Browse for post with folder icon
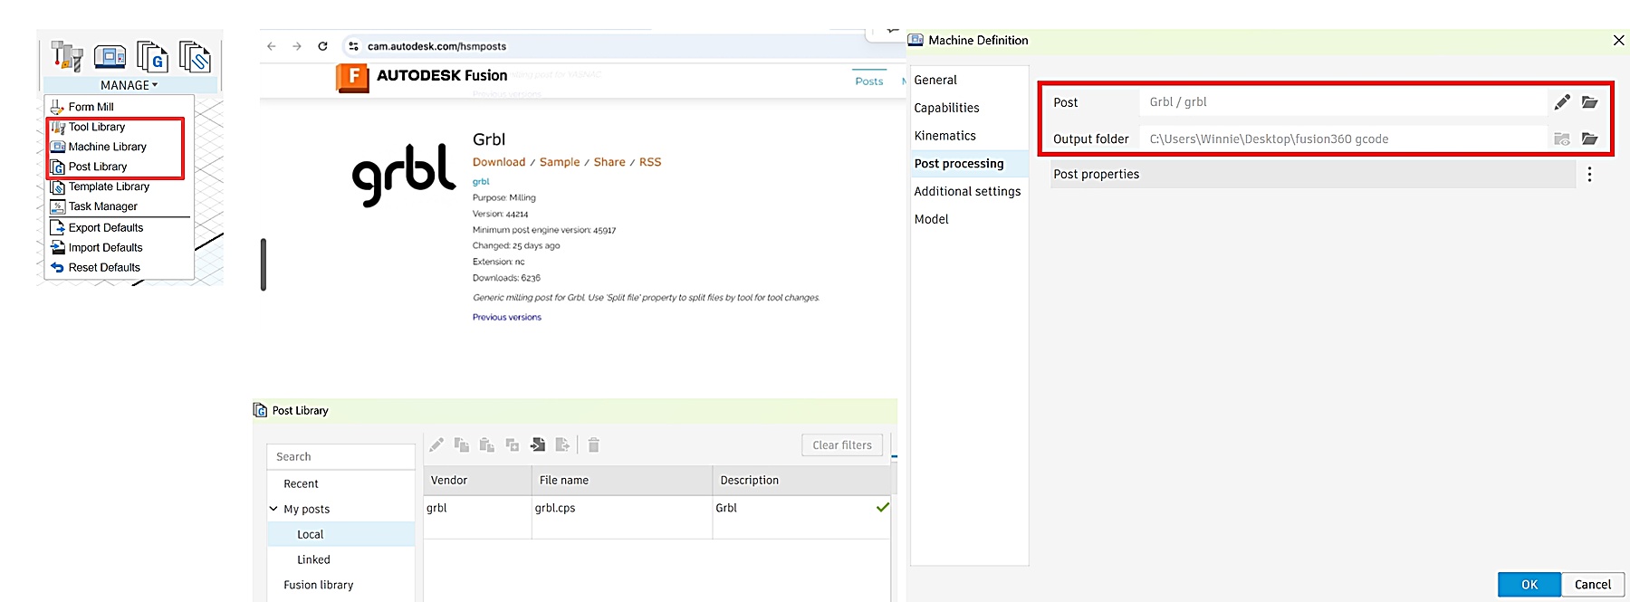The height and width of the screenshot is (602, 1630). (1589, 102)
